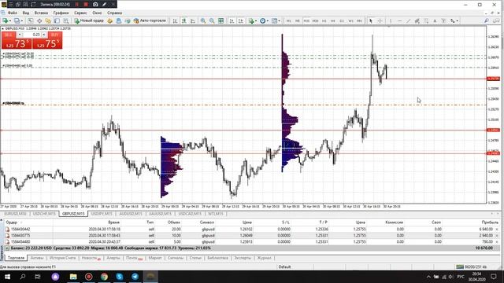Open Google Chrome from the taskbar
504x283 pixels.
tap(104, 276)
